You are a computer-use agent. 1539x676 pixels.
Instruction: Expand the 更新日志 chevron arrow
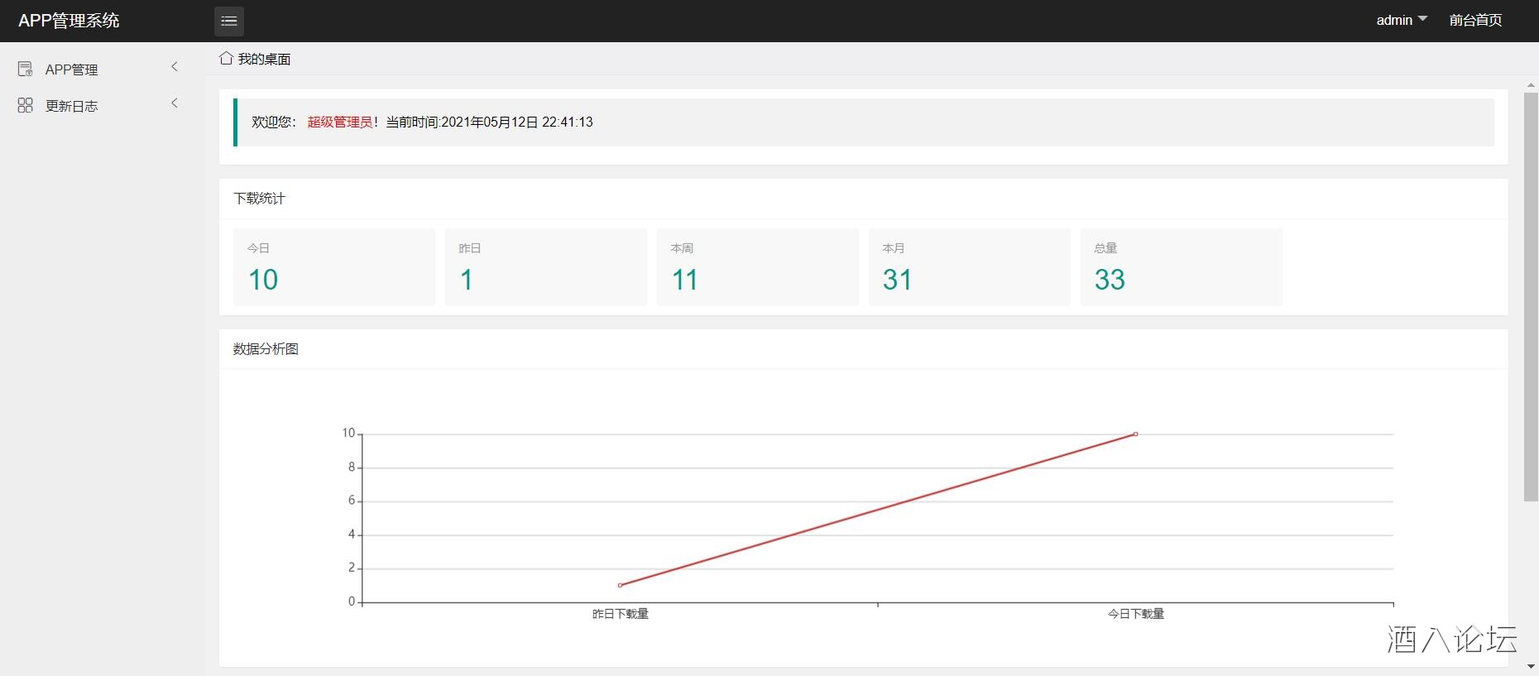pos(174,103)
